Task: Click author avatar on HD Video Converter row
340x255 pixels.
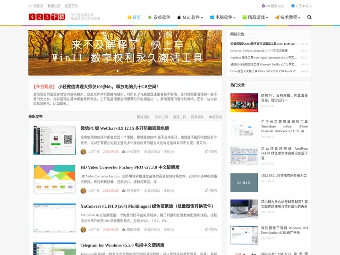Action: tap(83, 191)
